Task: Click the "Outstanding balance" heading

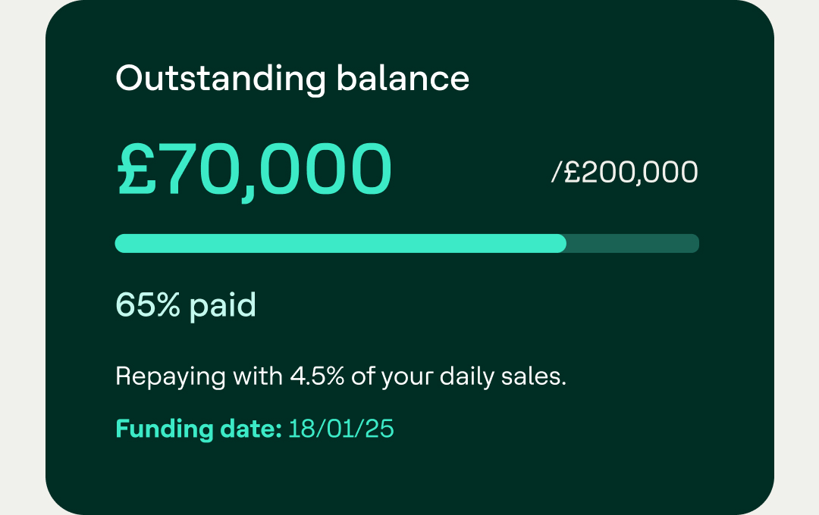Action: pos(292,79)
